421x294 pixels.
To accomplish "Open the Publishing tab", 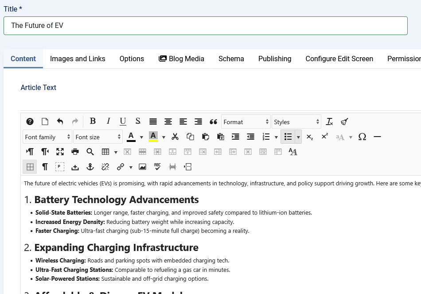I will click(275, 59).
